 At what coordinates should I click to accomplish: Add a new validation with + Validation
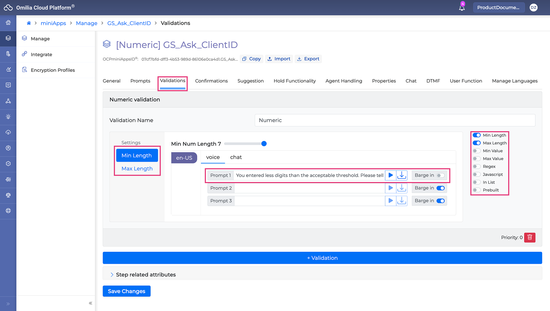click(x=322, y=258)
